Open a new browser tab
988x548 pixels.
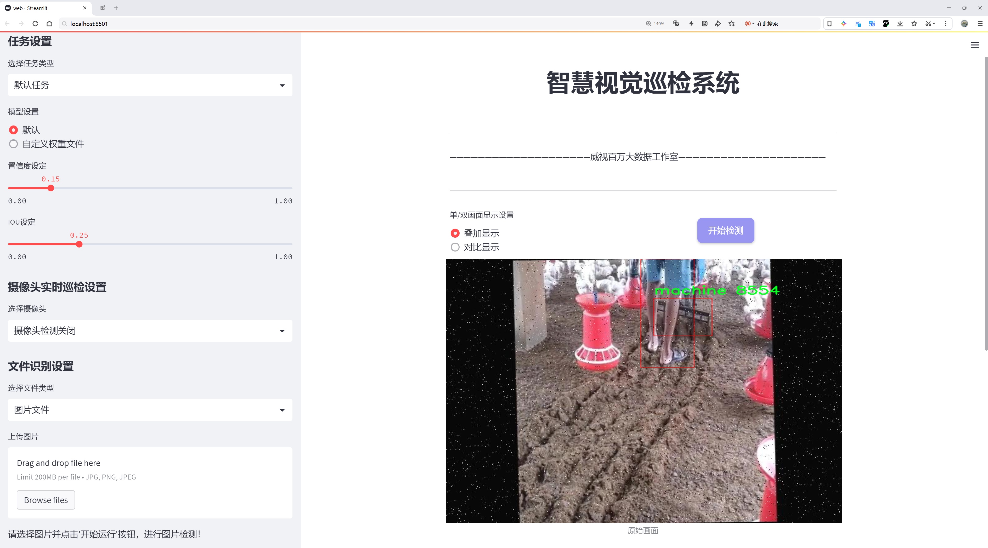click(x=116, y=8)
